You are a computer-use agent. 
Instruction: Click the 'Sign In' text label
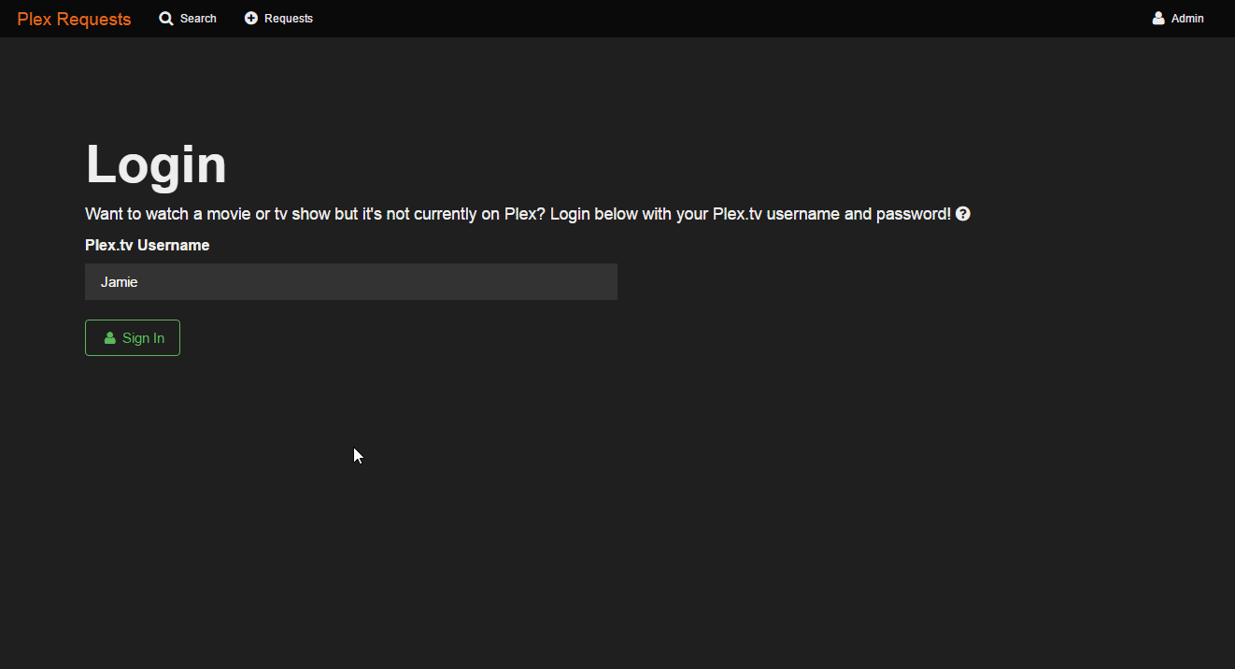point(143,338)
